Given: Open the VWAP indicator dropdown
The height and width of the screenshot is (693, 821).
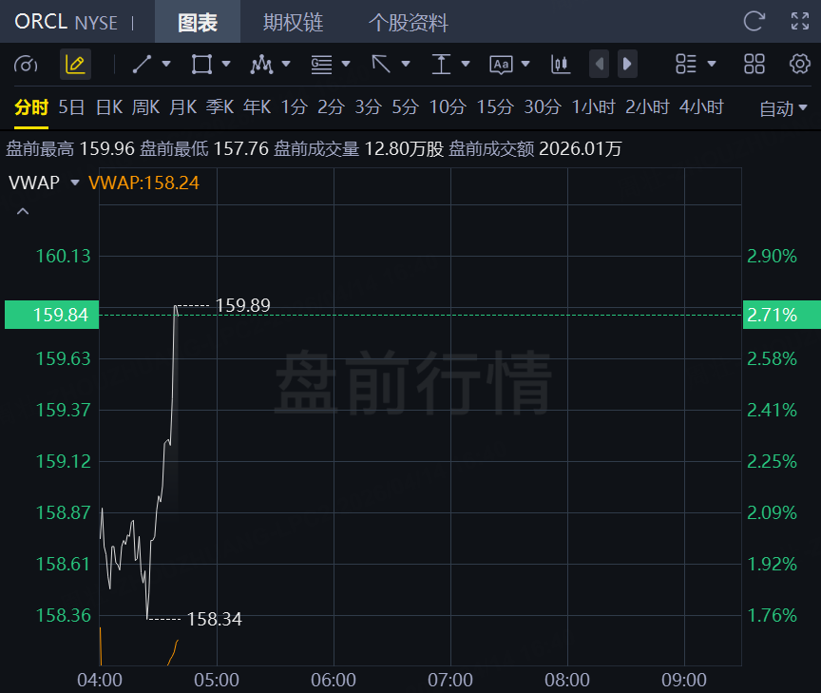Looking at the screenshot, I should coord(75,183).
